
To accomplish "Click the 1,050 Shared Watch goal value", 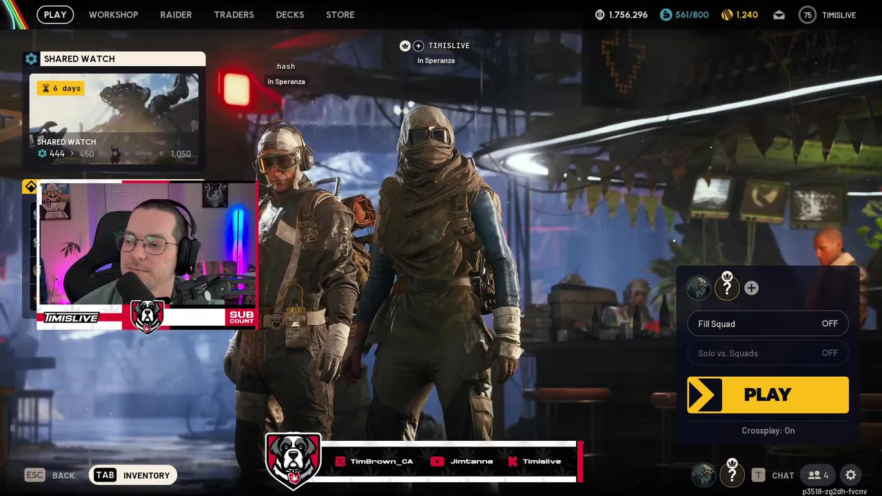I will click(181, 154).
